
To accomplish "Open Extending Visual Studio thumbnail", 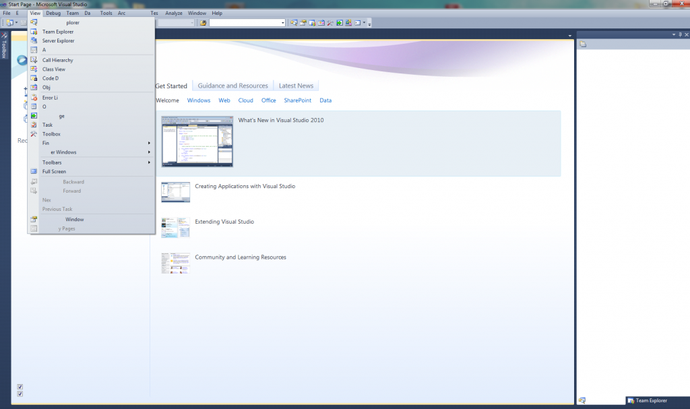I will [x=176, y=227].
